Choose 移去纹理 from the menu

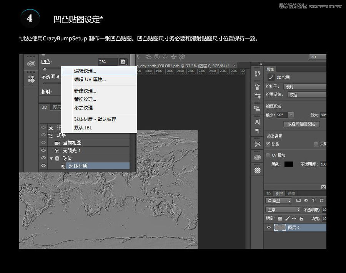99,108
